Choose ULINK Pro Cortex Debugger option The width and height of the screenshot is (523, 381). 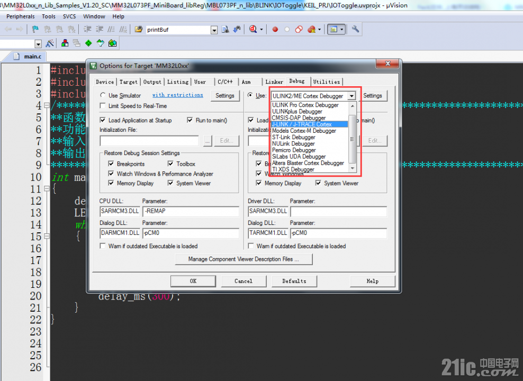pos(310,105)
